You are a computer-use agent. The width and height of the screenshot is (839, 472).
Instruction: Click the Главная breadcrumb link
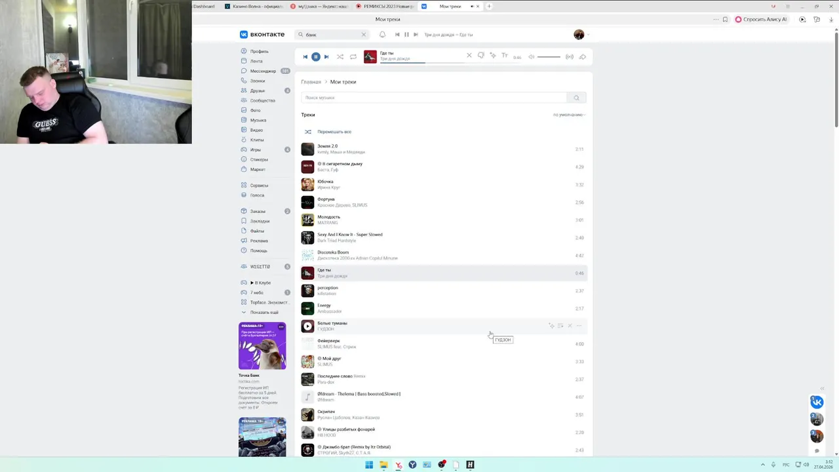[x=311, y=82]
